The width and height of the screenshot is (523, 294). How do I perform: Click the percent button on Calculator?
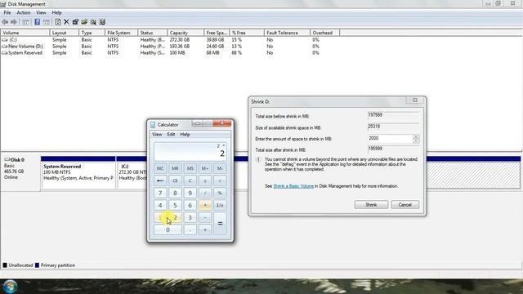click(x=220, y=193)
